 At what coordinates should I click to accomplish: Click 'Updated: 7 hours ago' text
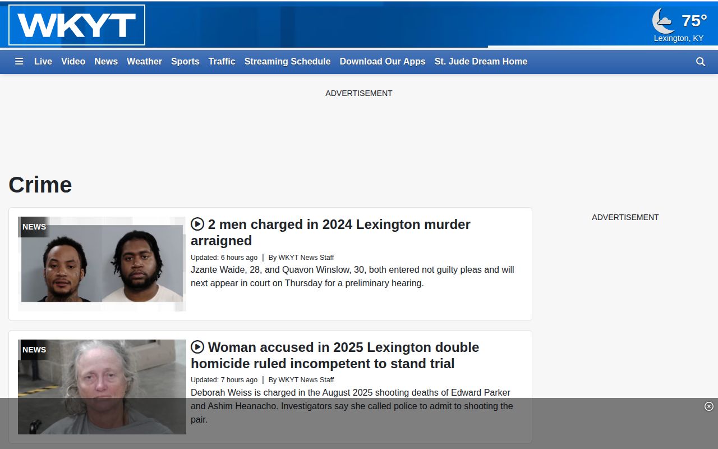[x=224, y=380]
